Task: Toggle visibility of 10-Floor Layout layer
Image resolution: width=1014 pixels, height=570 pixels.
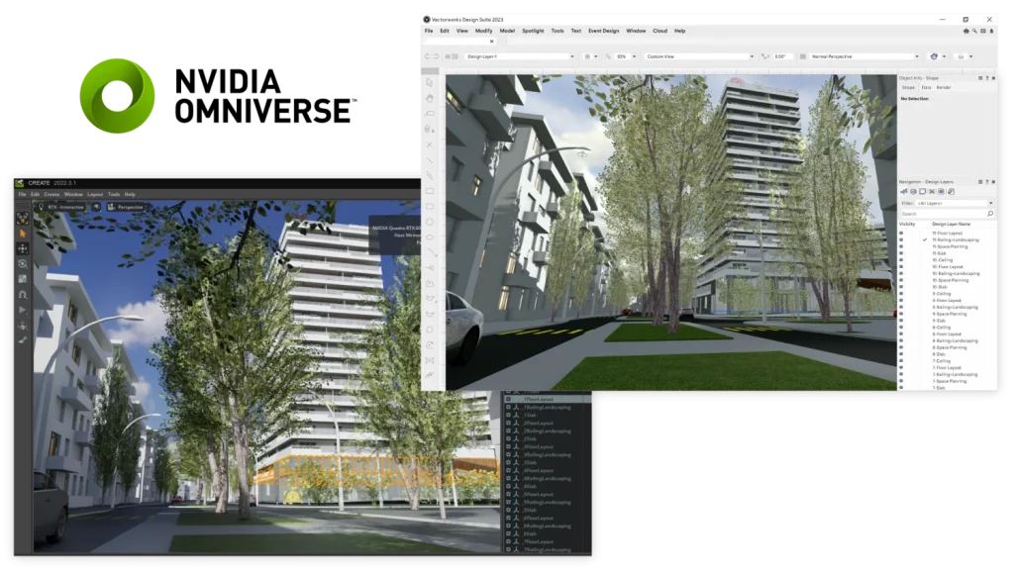Action: click(901, 267)
